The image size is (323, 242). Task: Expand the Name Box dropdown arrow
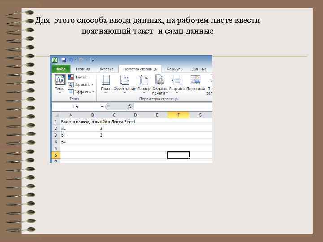pos(102,107)
